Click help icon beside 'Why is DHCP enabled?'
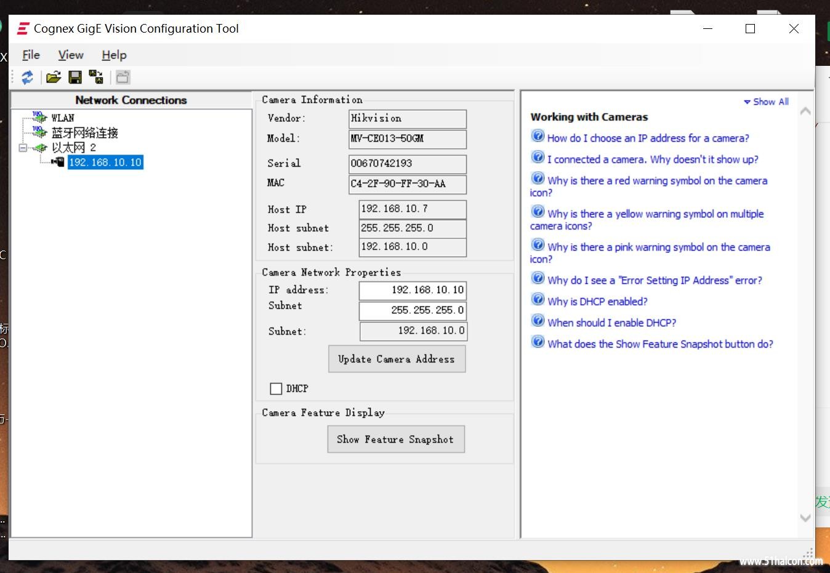830x573 pixels. click(538, 299)
